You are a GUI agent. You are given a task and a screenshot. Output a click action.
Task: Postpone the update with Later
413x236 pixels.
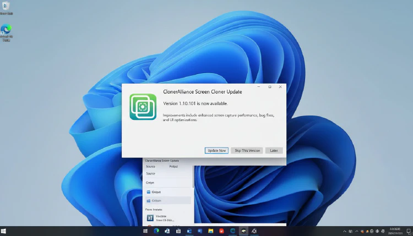click(274, 150)
